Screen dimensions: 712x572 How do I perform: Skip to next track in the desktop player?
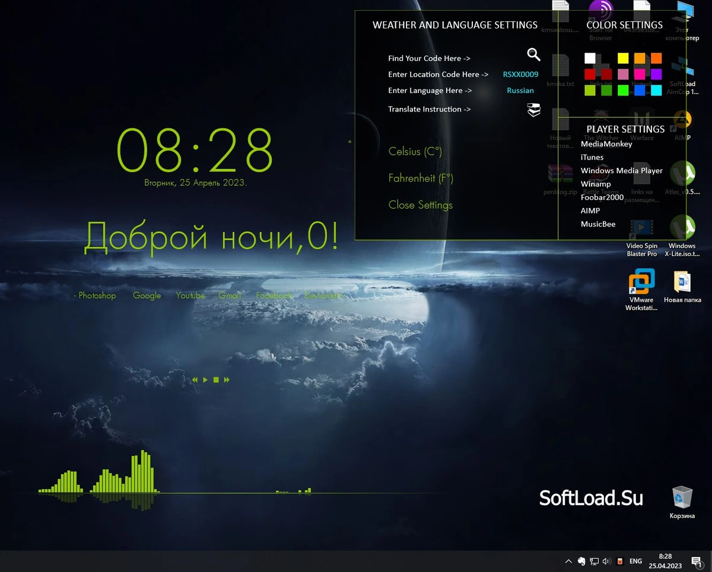[x=227, y=379]
